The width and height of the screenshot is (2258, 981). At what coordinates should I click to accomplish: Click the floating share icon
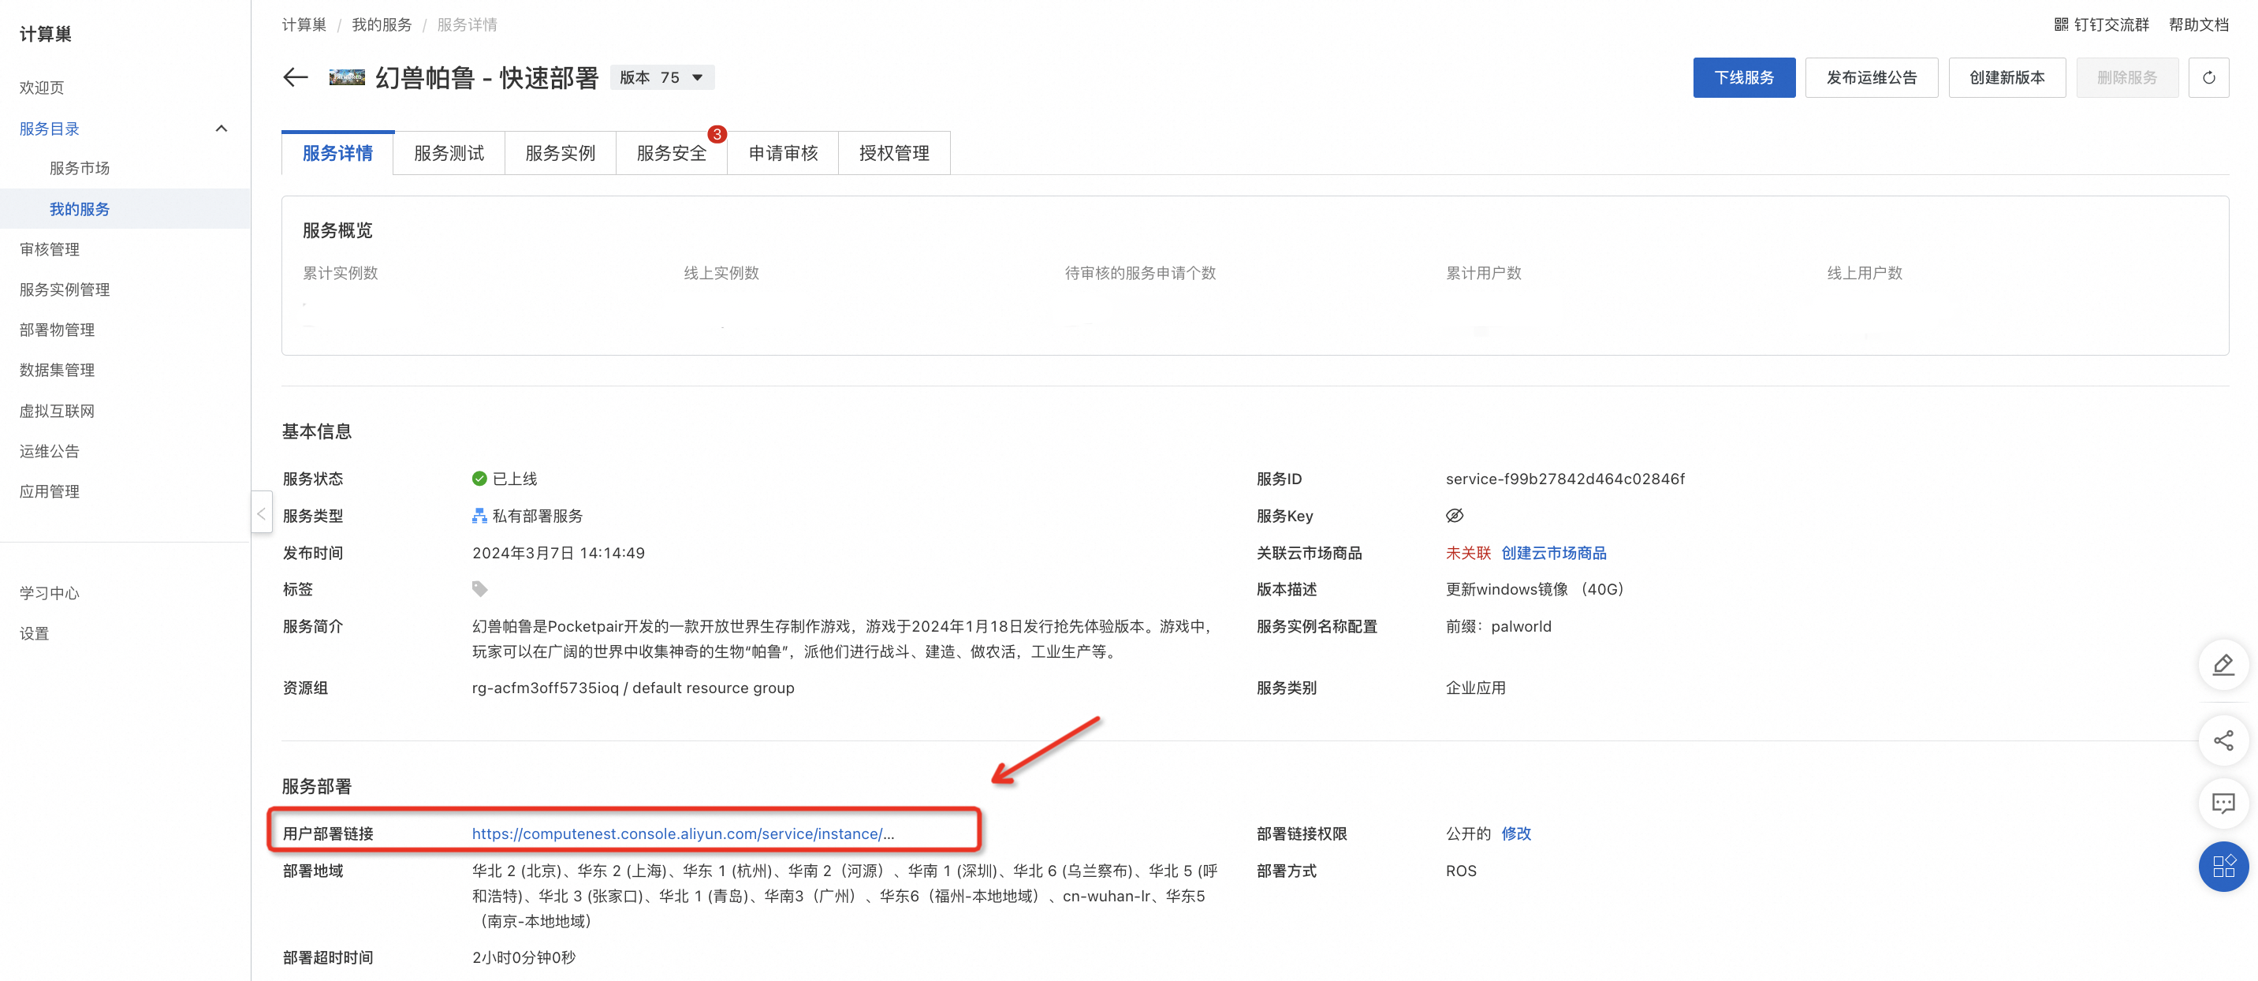tap(2223, 740)
